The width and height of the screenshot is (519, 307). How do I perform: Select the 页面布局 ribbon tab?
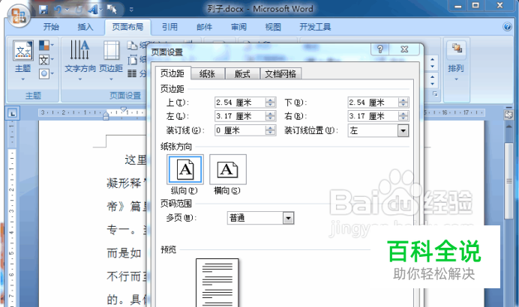click(127, 27)
